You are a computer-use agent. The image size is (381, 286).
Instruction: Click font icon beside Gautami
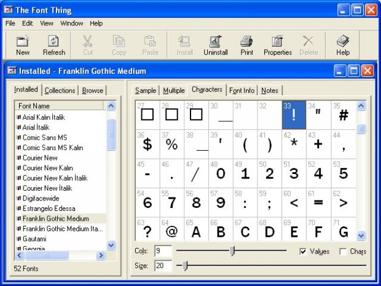pos(18,239)
